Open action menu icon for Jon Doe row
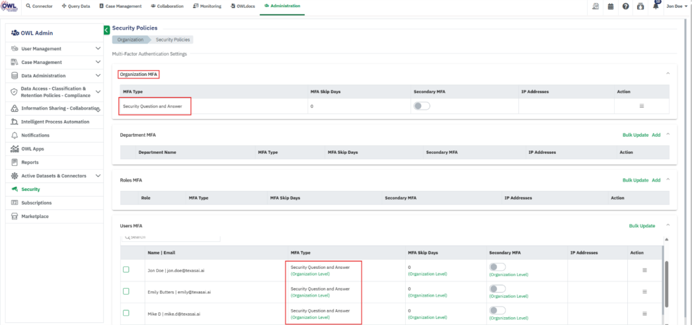The width and height of the screenshot is (692, 325). coord(644,270)
